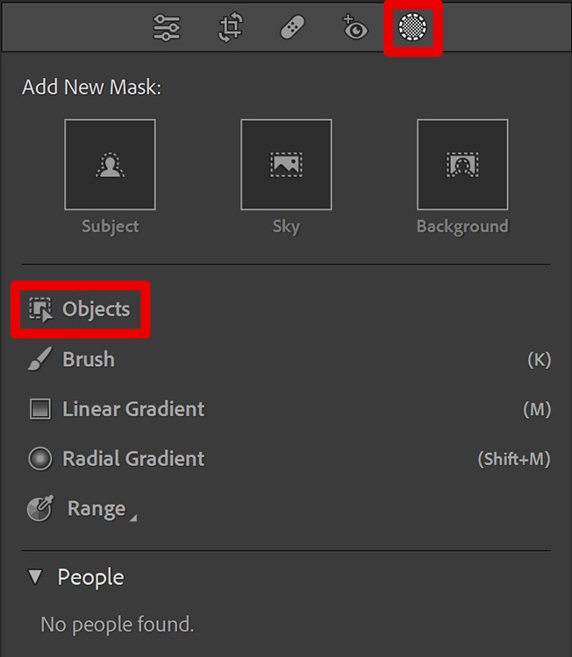
Task: Create a Subject mask
Action: click(110, 165)
